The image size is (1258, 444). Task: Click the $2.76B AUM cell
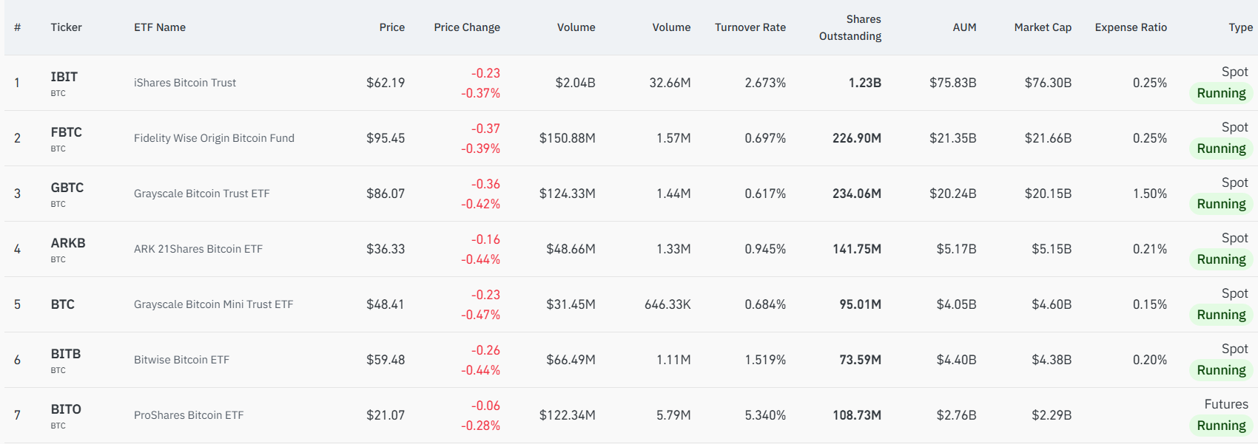click(956, 415)
